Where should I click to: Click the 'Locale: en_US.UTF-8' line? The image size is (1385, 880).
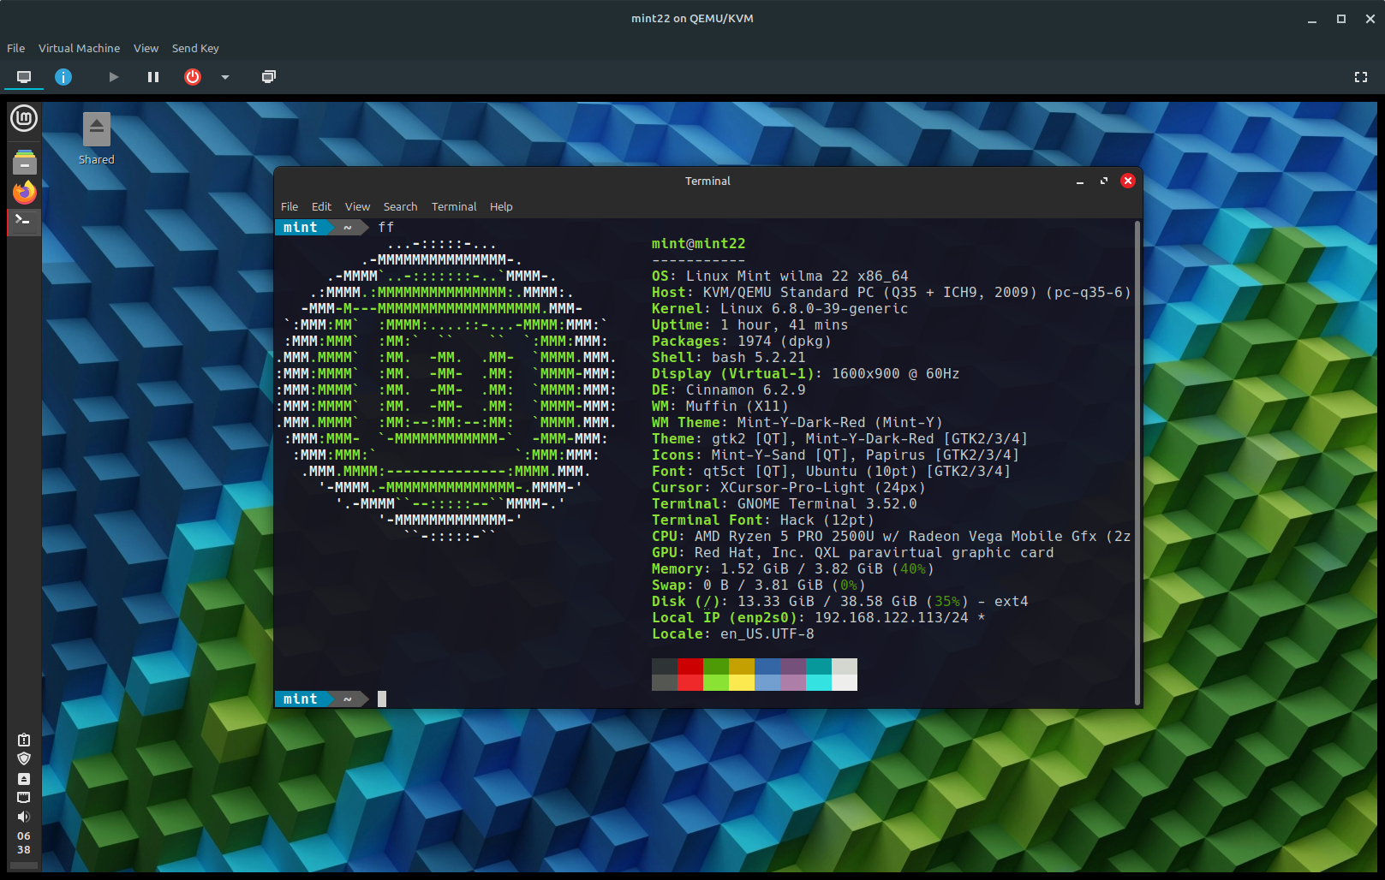[x=733, y=634]
